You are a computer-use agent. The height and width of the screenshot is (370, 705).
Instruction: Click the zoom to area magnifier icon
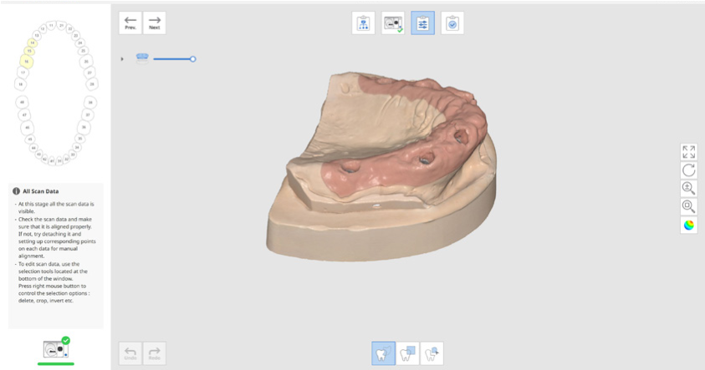pyautogui.click(x=689, y=206)
